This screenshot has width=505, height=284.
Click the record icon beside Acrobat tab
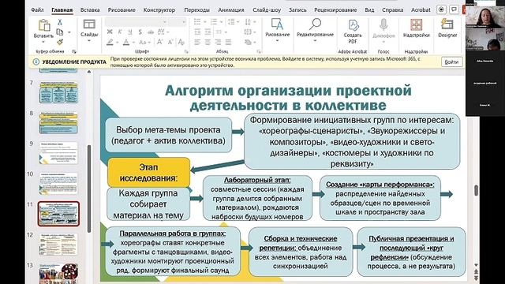point(441,9)
